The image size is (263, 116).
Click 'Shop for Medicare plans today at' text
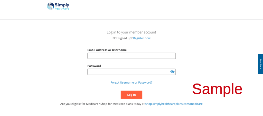pyautogui.click(x=123, y=104)
